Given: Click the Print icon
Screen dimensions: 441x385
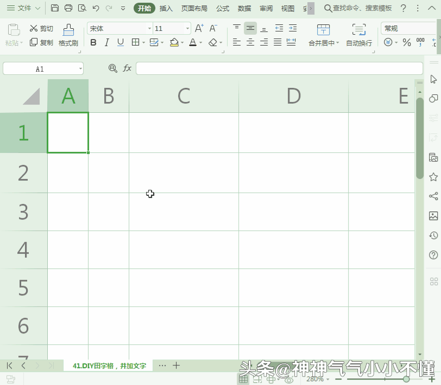Looking at the screenshot, I should 68,8.
